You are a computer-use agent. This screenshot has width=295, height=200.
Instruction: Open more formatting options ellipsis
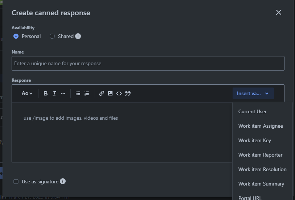point(63,93)
